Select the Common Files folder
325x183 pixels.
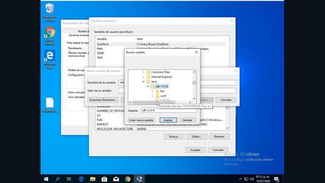coord(160,72)
